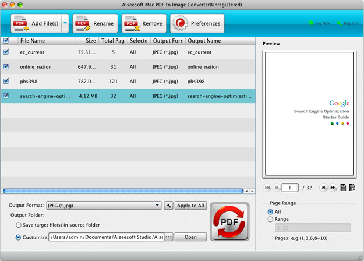Toggle the phs398 file checkbox

pos(6,81)
